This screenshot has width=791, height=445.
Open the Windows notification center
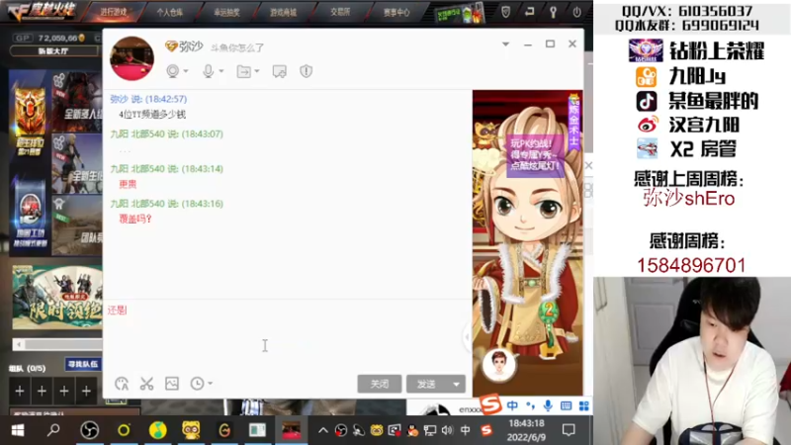click(x=569, y=430)
